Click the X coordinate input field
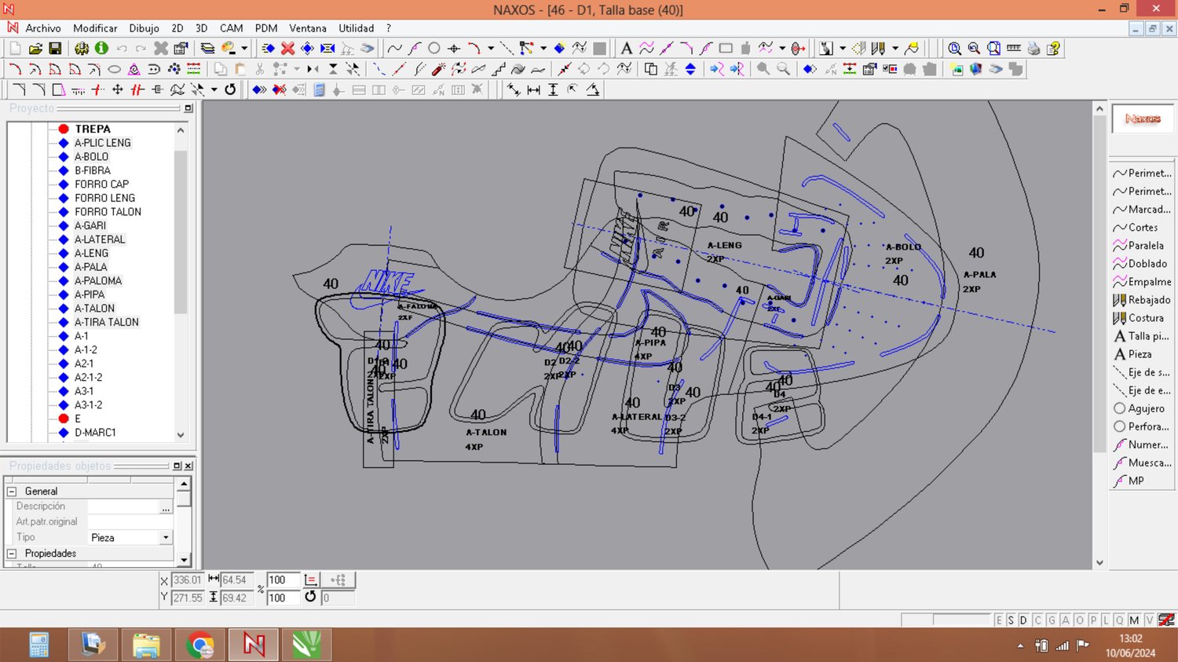Screen dimensions: 1178x662 187,580
